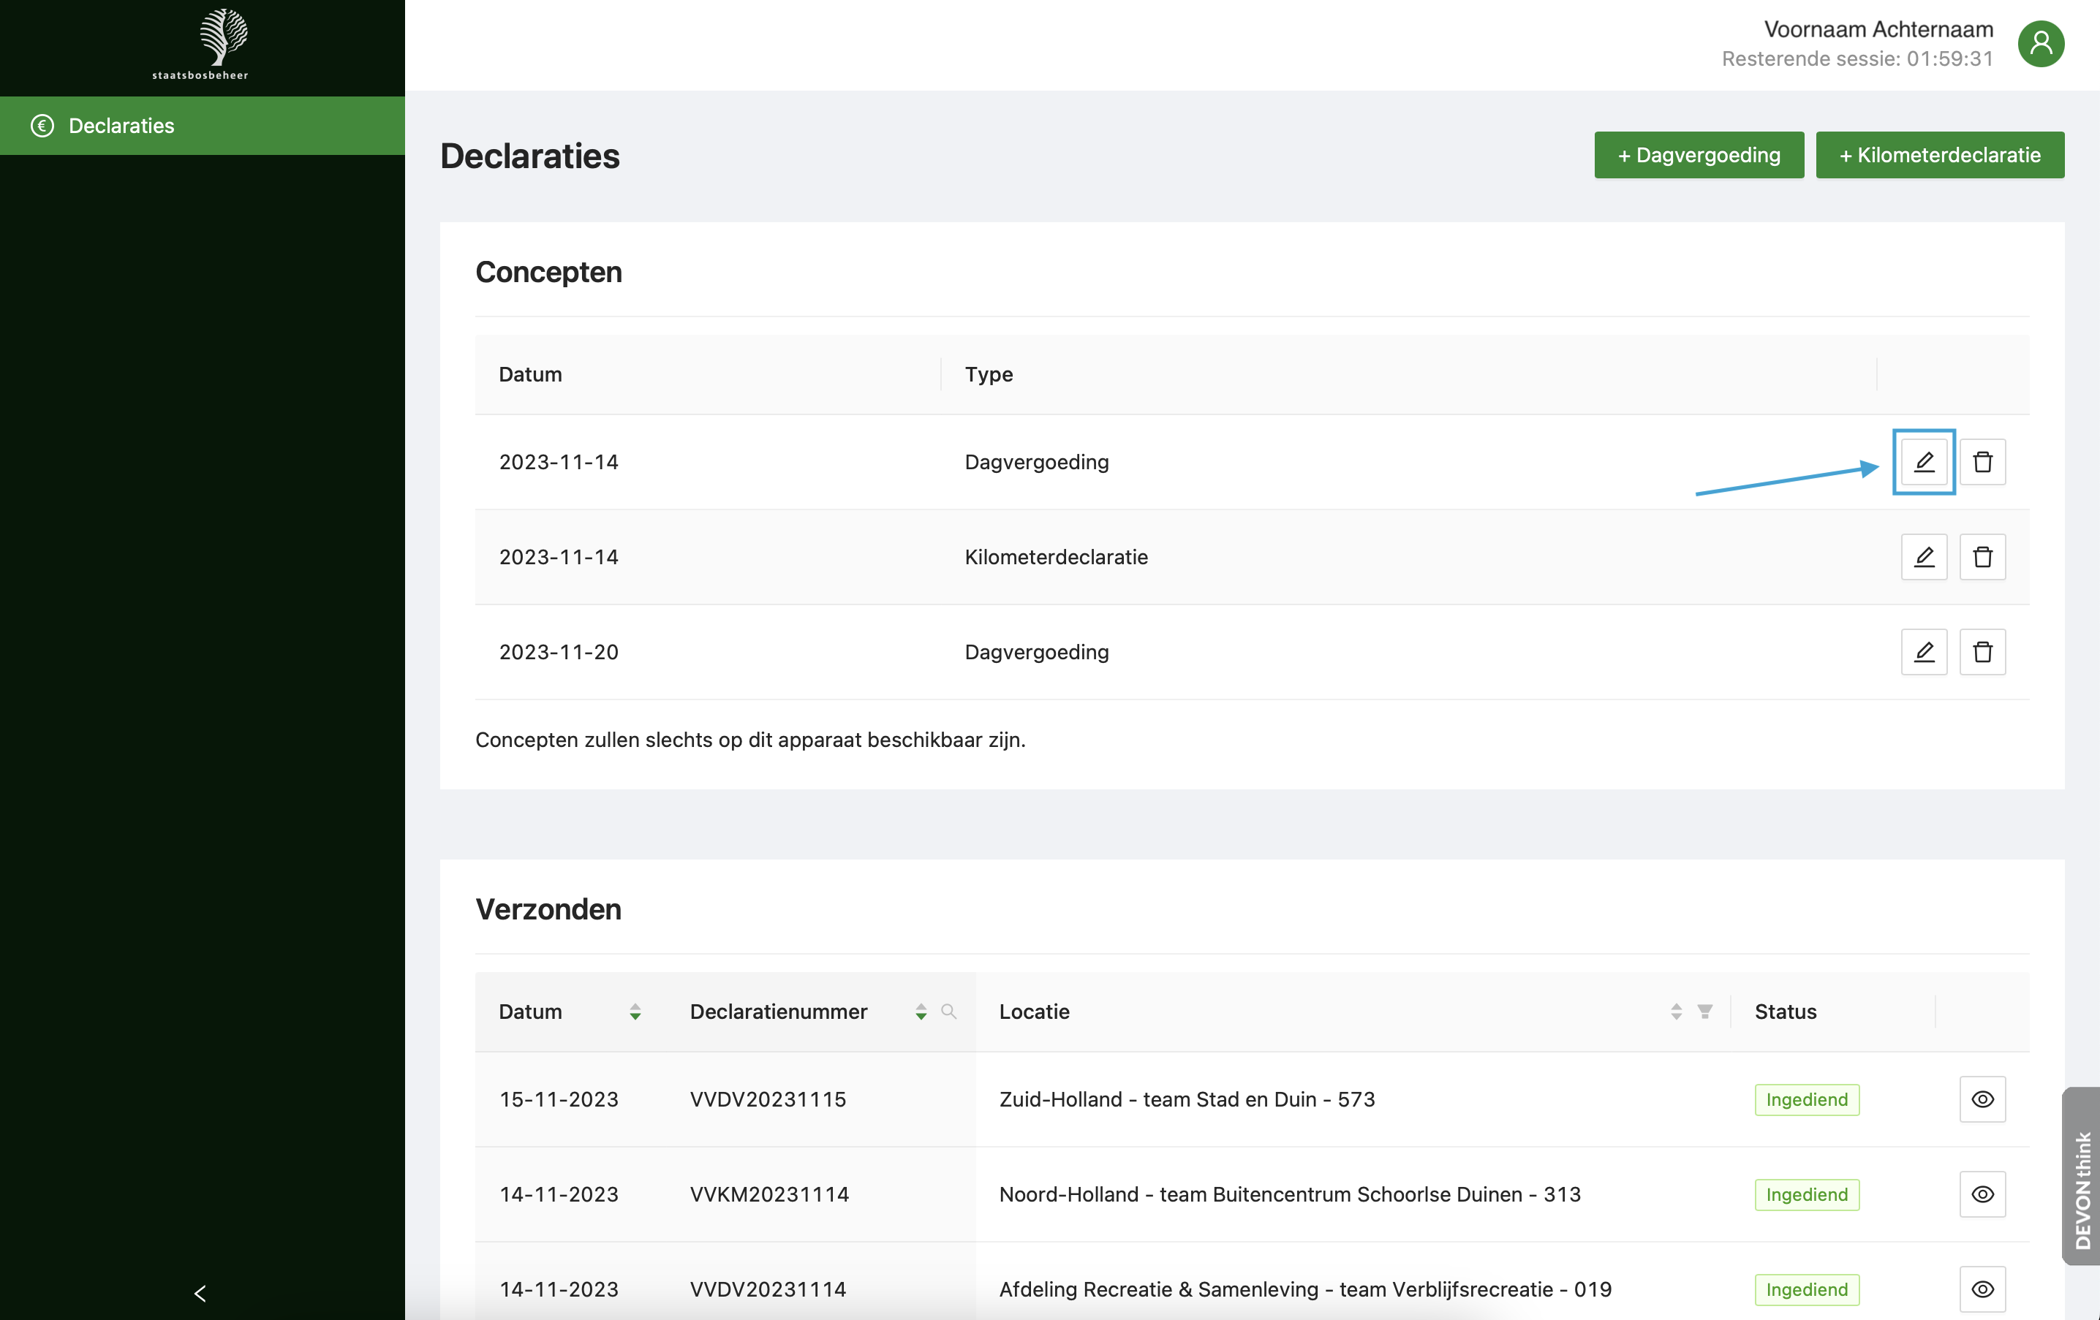2100x1320 pixels.
Task: Select declaration number VVDV20231114
Action: tap(768, 1289)
